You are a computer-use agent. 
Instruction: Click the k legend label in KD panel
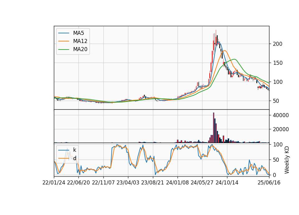[74, 150]
